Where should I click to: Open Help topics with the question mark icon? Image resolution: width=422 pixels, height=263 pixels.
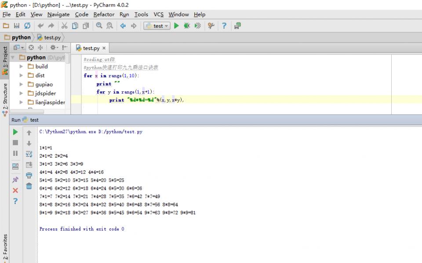(x=224, y=26)
